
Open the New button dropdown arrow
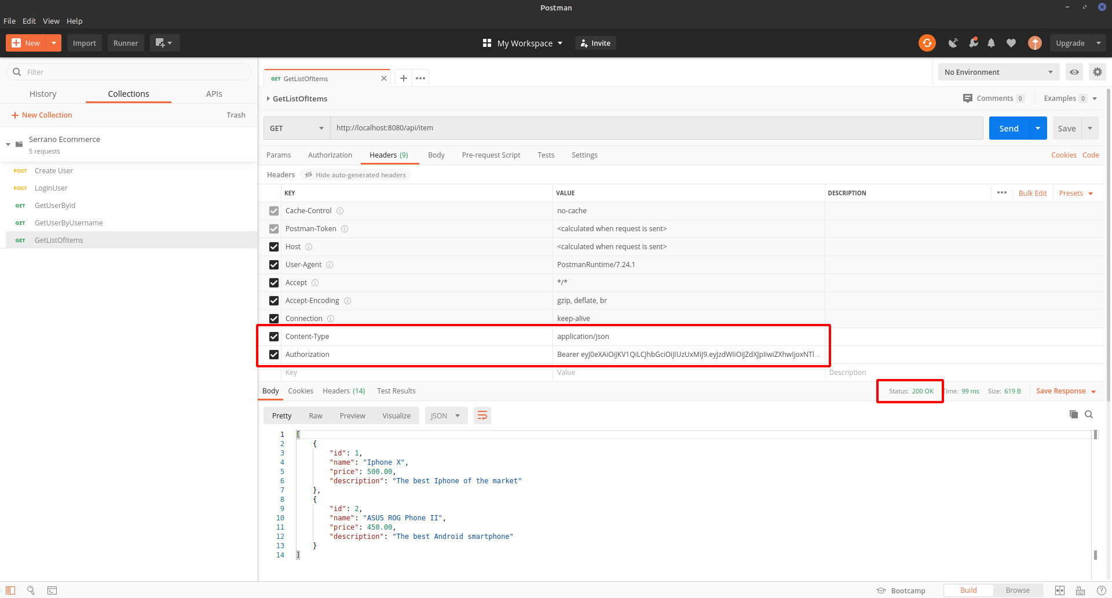coord(54,43)
